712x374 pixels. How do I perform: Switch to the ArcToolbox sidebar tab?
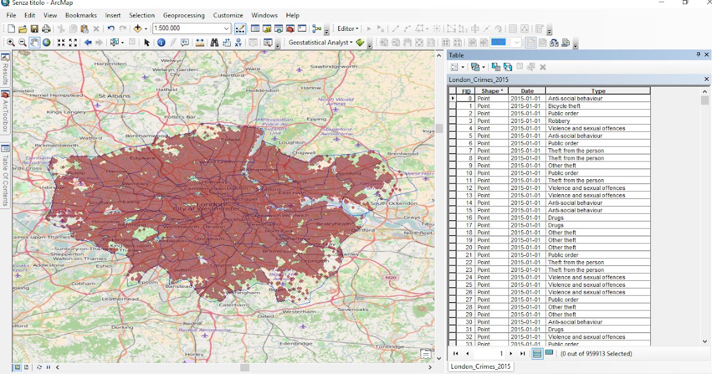pos(5,110)
